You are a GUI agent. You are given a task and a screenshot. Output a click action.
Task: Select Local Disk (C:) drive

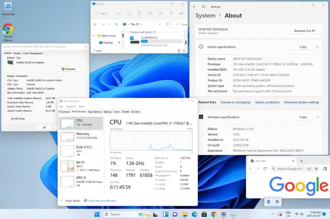[156, 41]
